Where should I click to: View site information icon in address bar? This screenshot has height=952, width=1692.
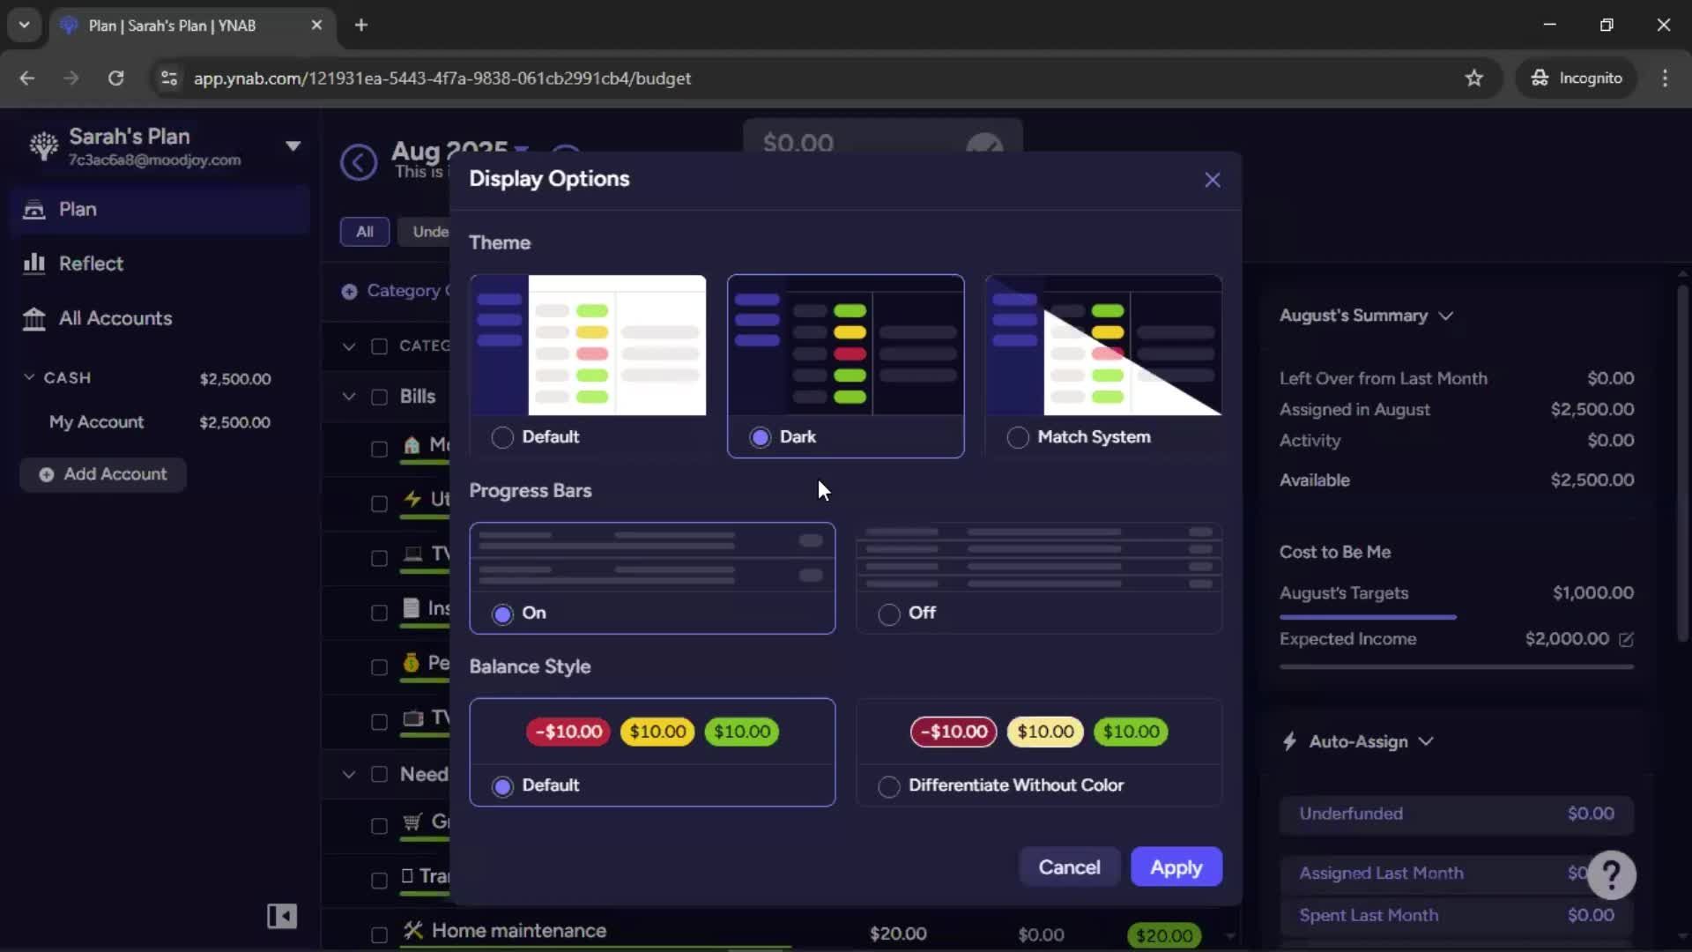(x=168, y=78)
